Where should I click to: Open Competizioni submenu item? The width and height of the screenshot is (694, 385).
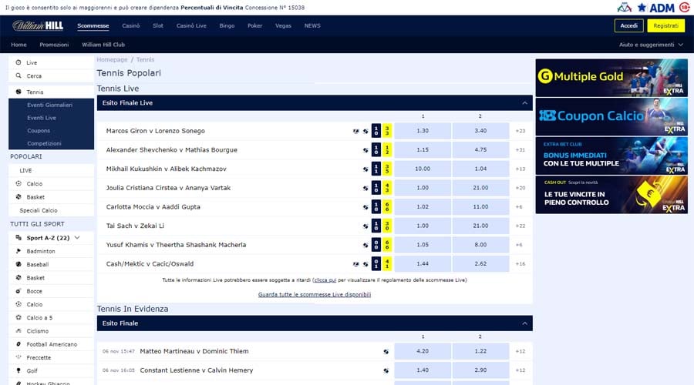[44, 143]
